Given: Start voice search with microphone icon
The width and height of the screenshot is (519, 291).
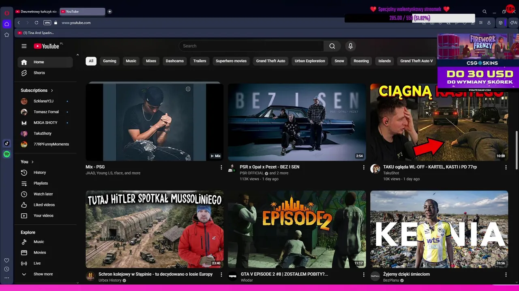Looking at the screenshot, I should click(351, 46).
